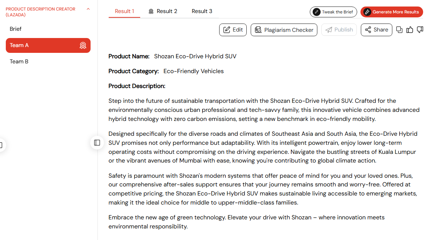
Task: Click the award badge icon on Team A
Action: point(83,45)
